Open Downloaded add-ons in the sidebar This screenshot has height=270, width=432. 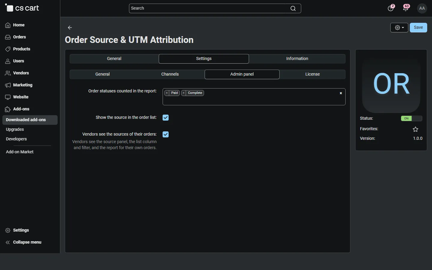pyautogui.click(x=30, y=120)
